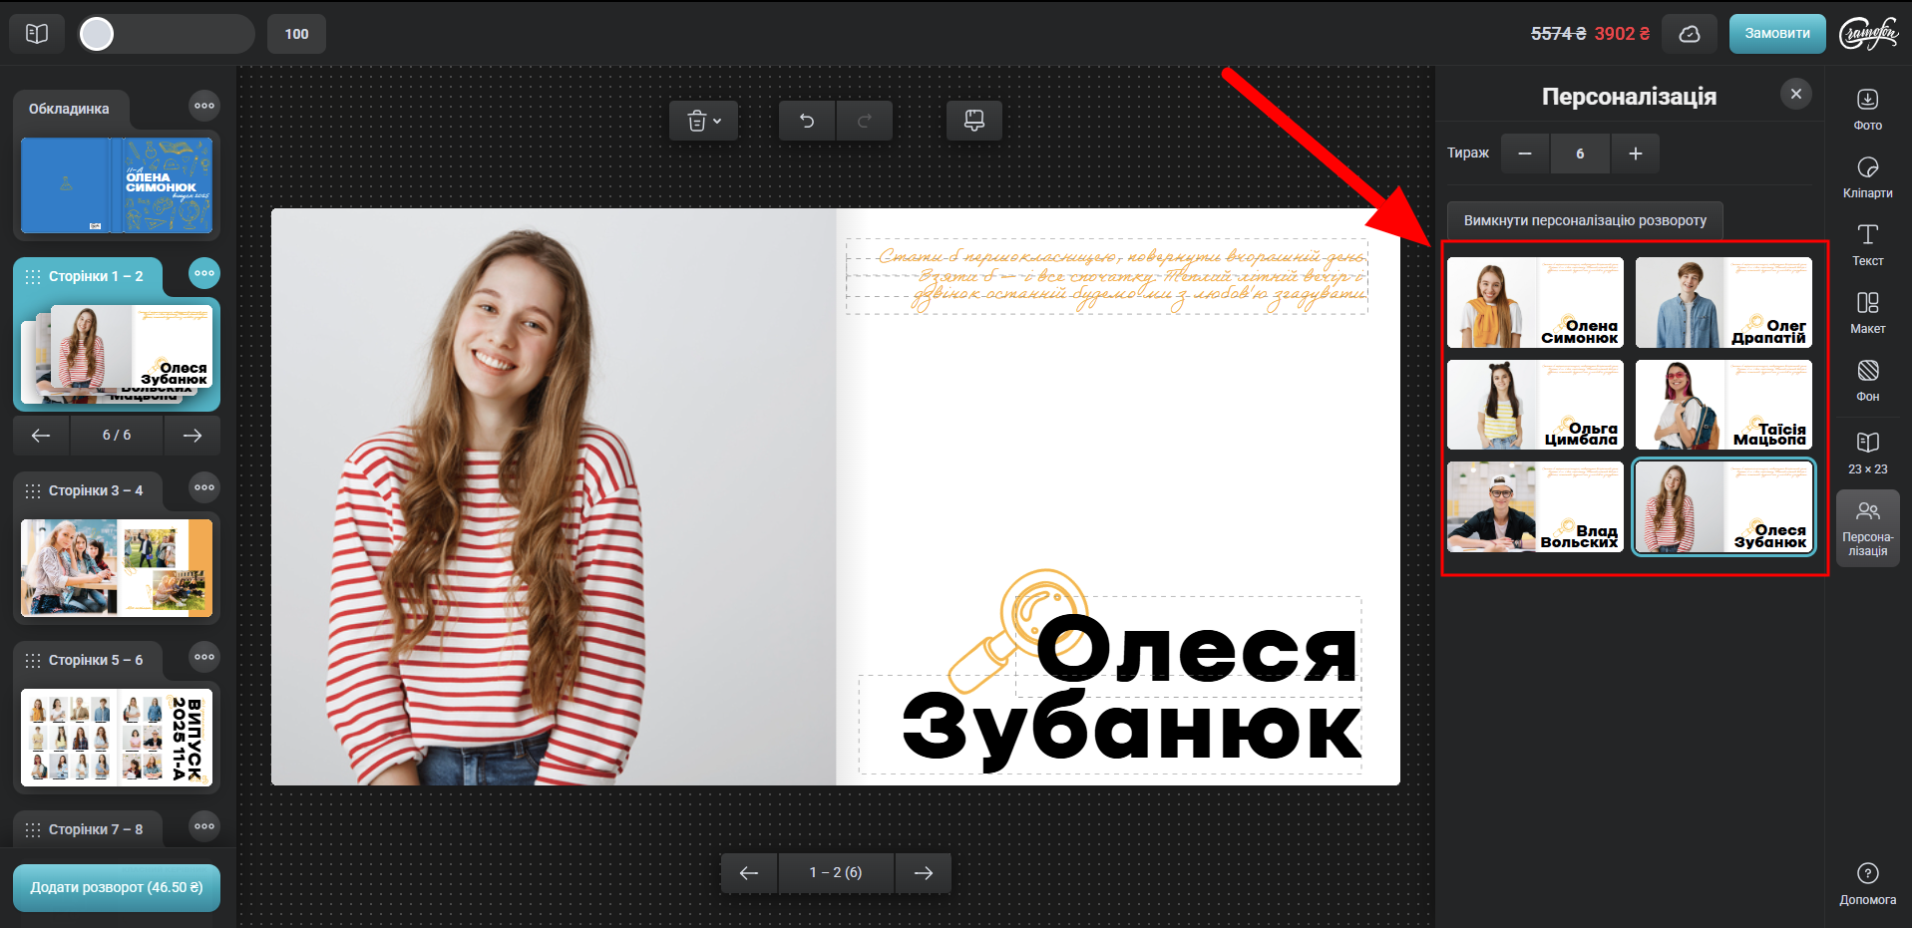The height and width of the screenshot is (928, 1912).
Task: Open the Макет layout panel
Action: coord(1867,312)
